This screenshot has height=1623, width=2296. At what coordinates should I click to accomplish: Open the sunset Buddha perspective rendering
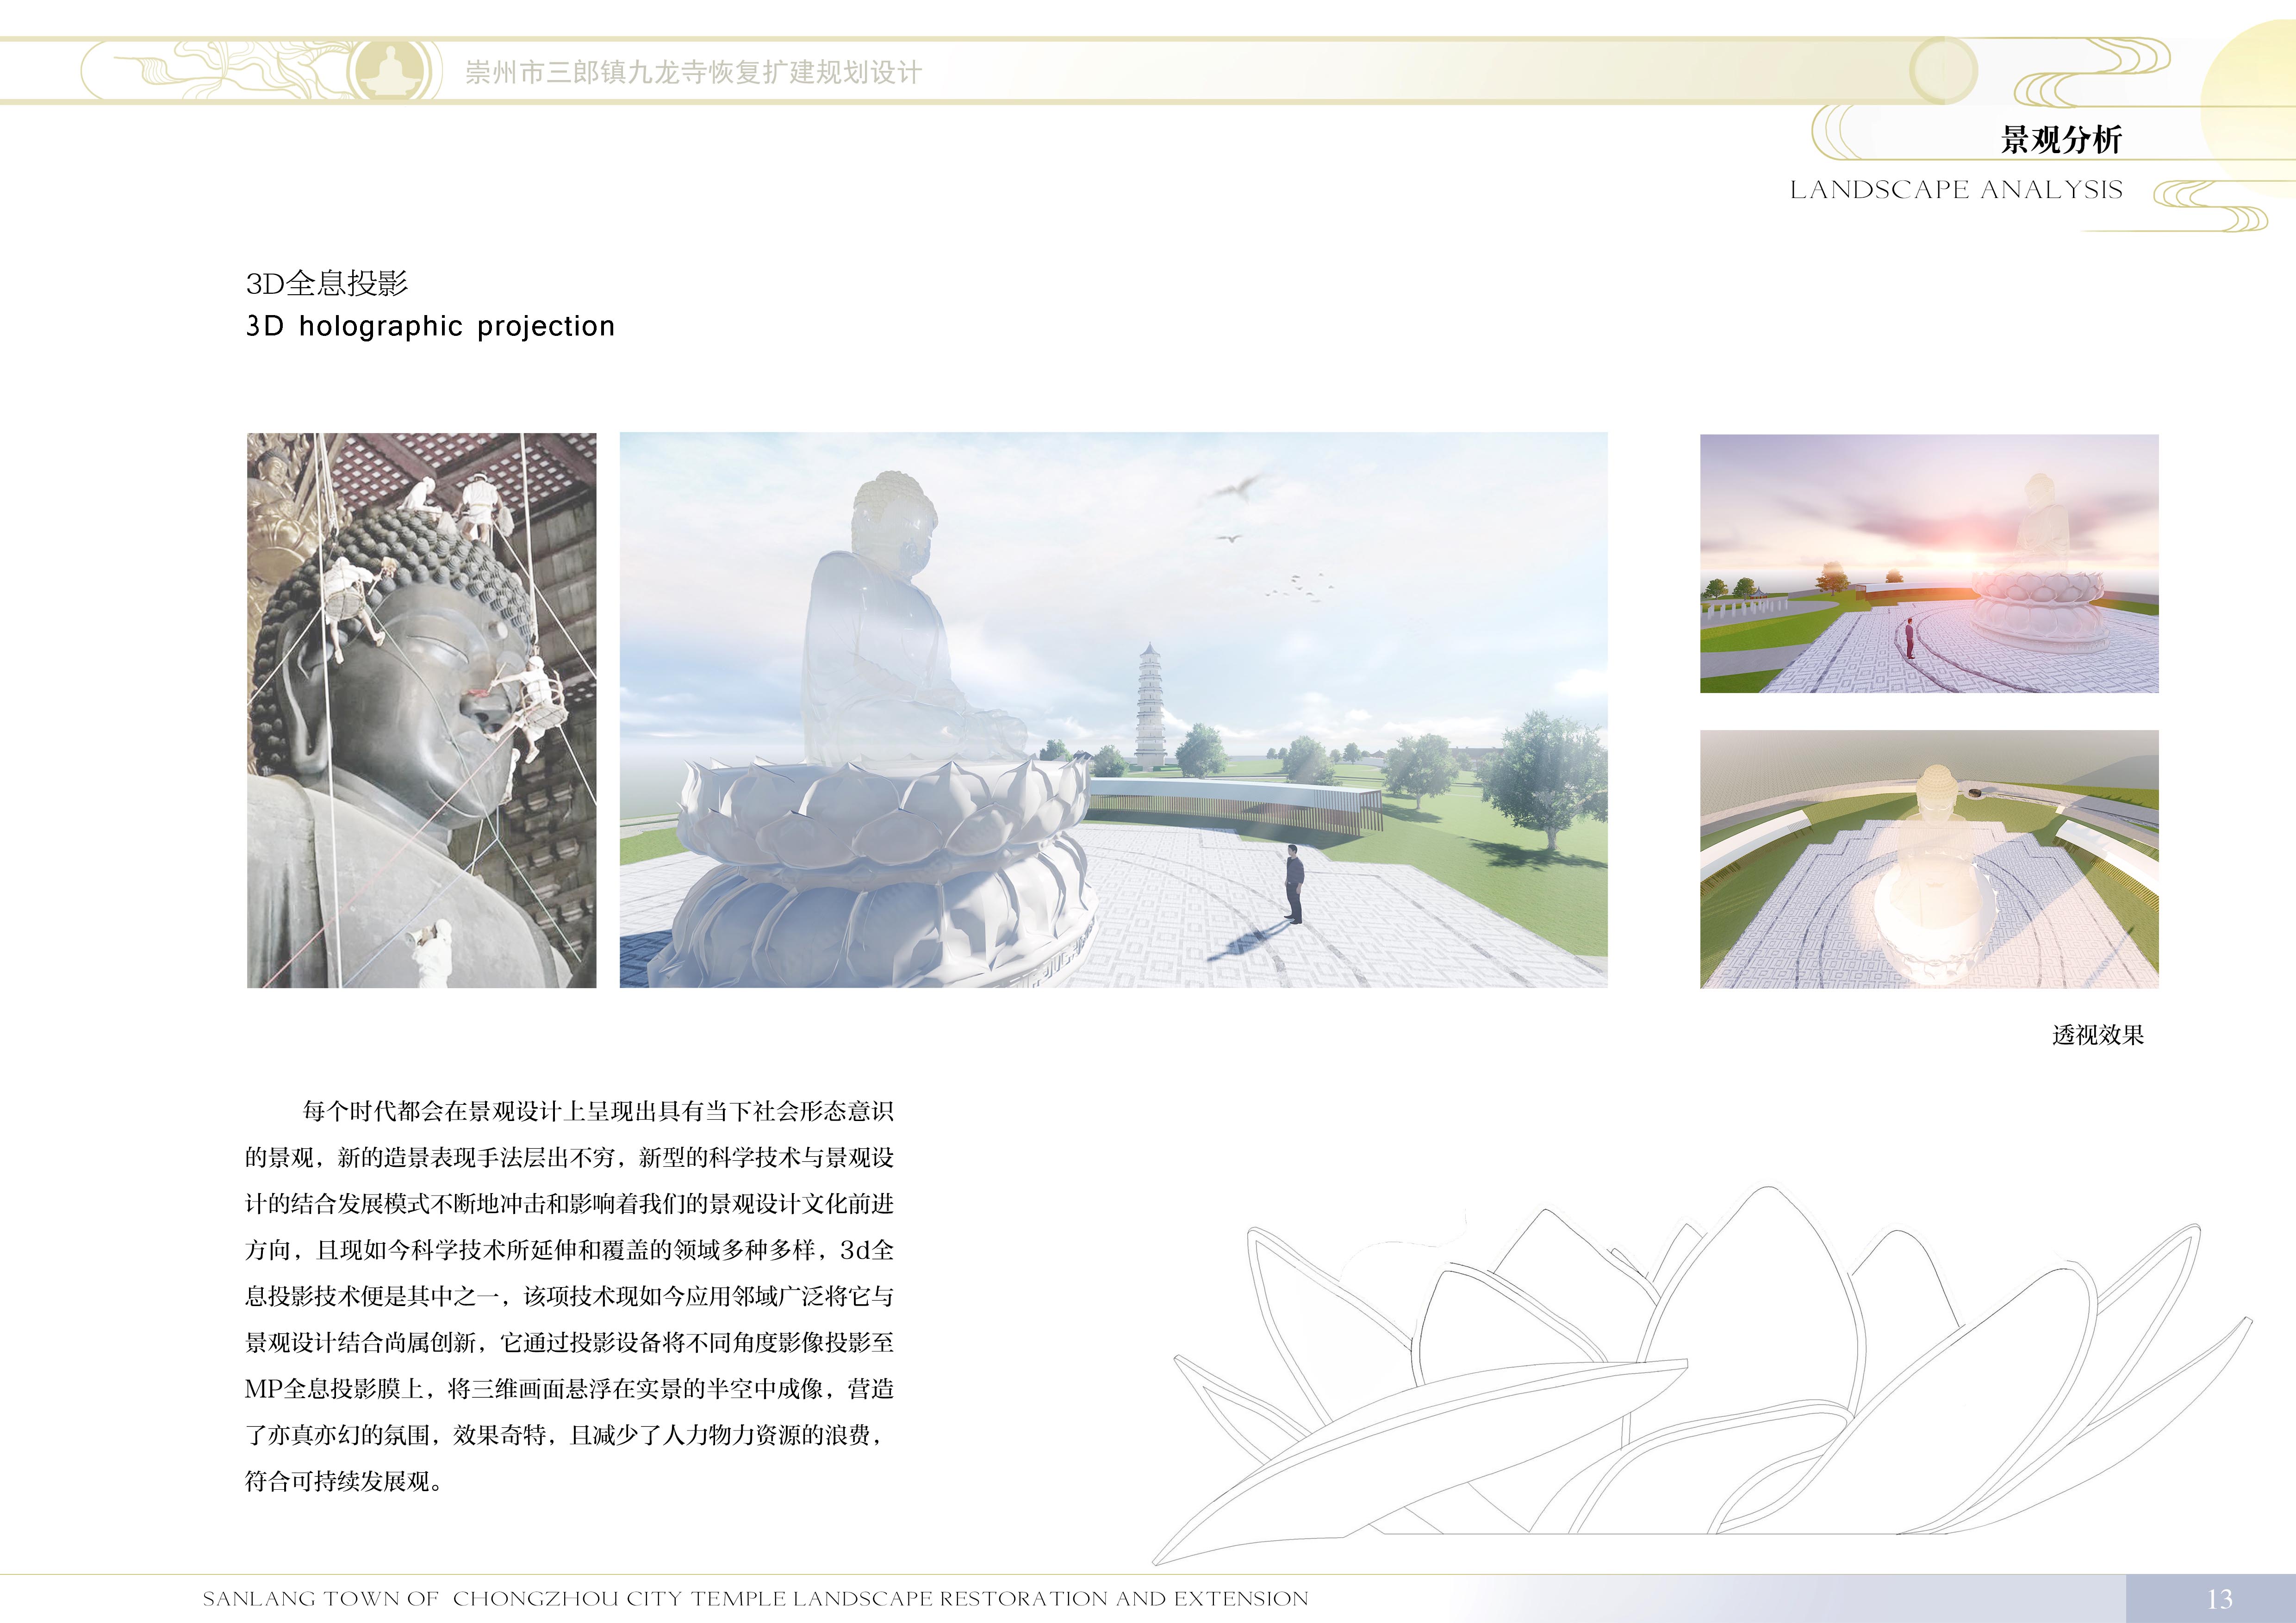[x=1929, y=564]
